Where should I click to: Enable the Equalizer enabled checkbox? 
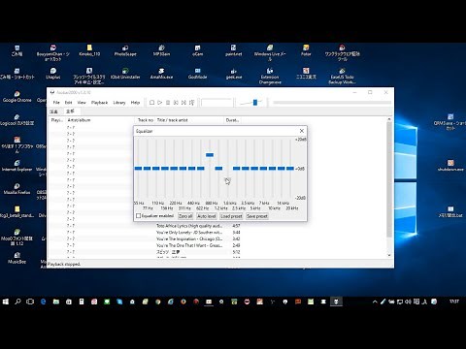tap(139, 216)
